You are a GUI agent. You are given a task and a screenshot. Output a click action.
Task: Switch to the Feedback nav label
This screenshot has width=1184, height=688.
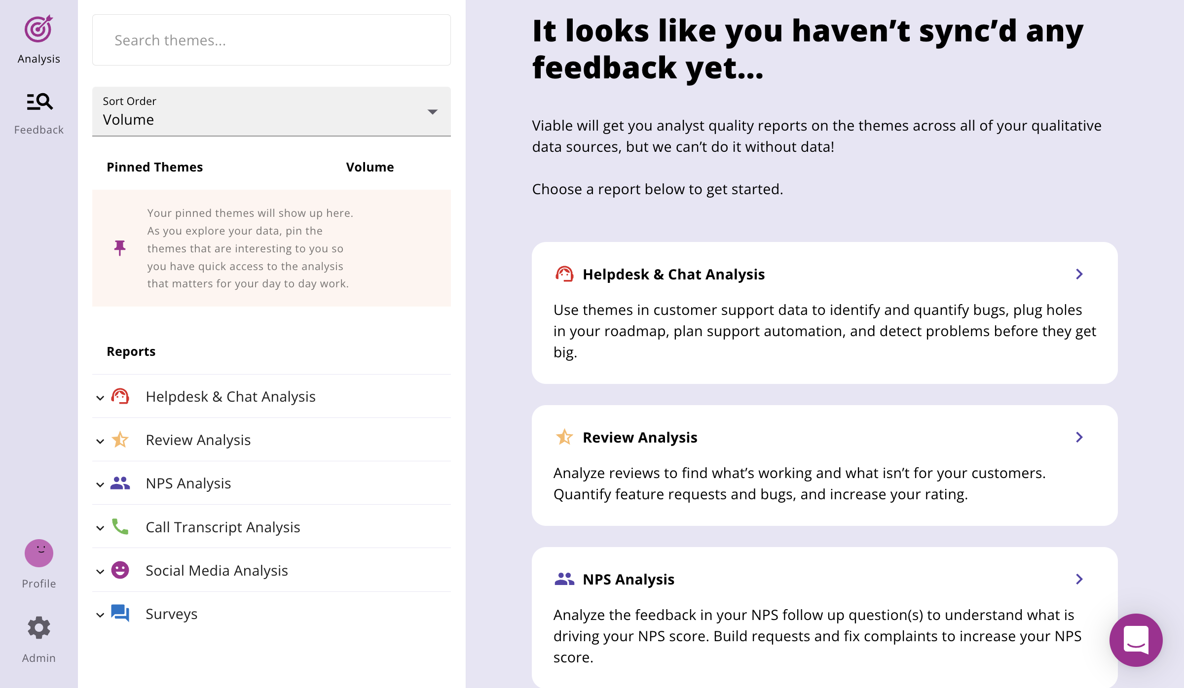pyautogui.click(x=39, y=130)
